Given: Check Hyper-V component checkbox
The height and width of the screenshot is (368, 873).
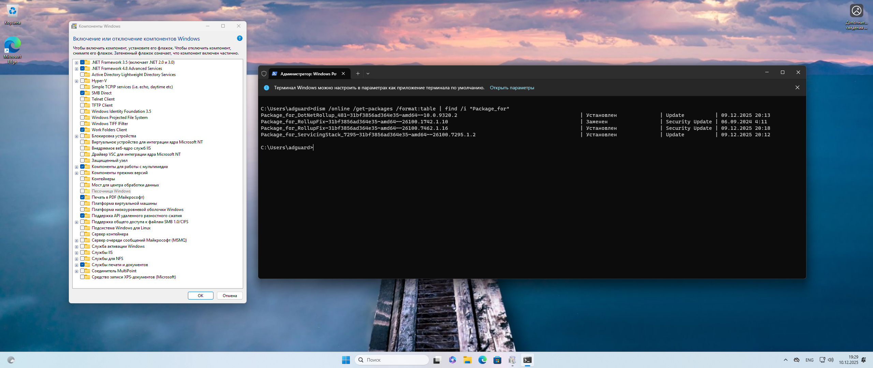Looking at the screenshot, I should (x=83, y=81).
